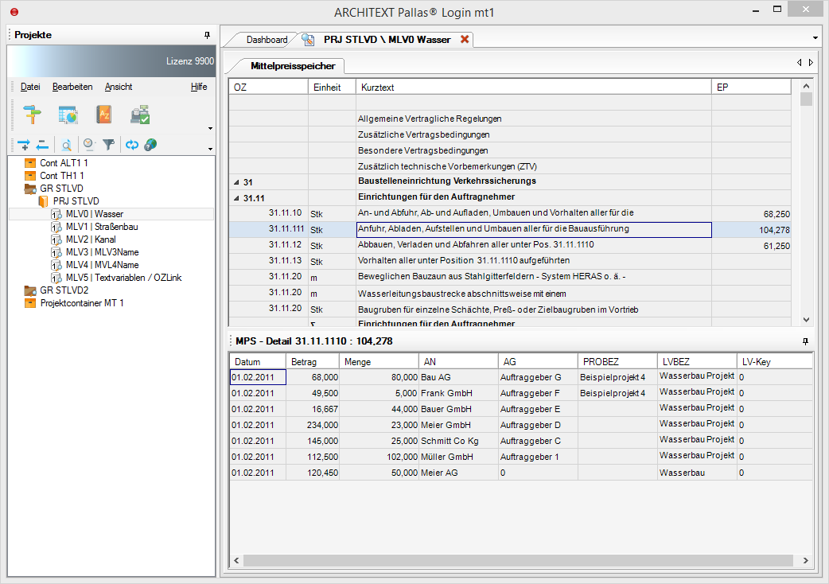The image size is (829, 584).
Task: Click the upper table's vertical scrollbar thumb
Action: (806, 99)
